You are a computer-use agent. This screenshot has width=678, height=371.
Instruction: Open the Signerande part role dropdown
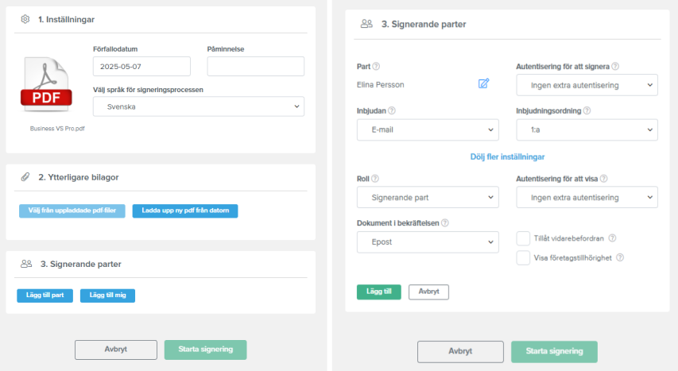[x=428, y=197]
